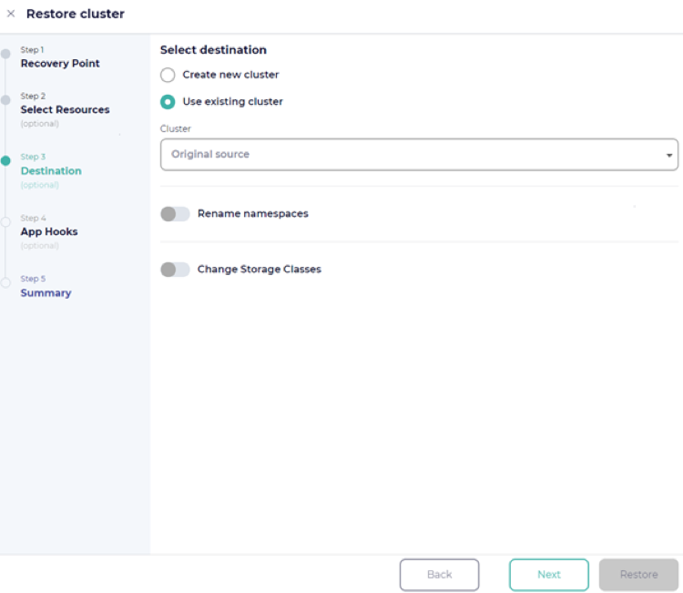The image size is (683, 593).
Task: Click Next to continue
Action: click(x=548, y=575)
